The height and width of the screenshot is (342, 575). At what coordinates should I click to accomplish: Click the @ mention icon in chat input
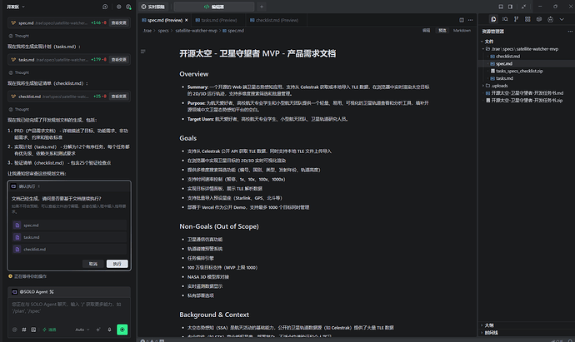[x=15, y=330]
